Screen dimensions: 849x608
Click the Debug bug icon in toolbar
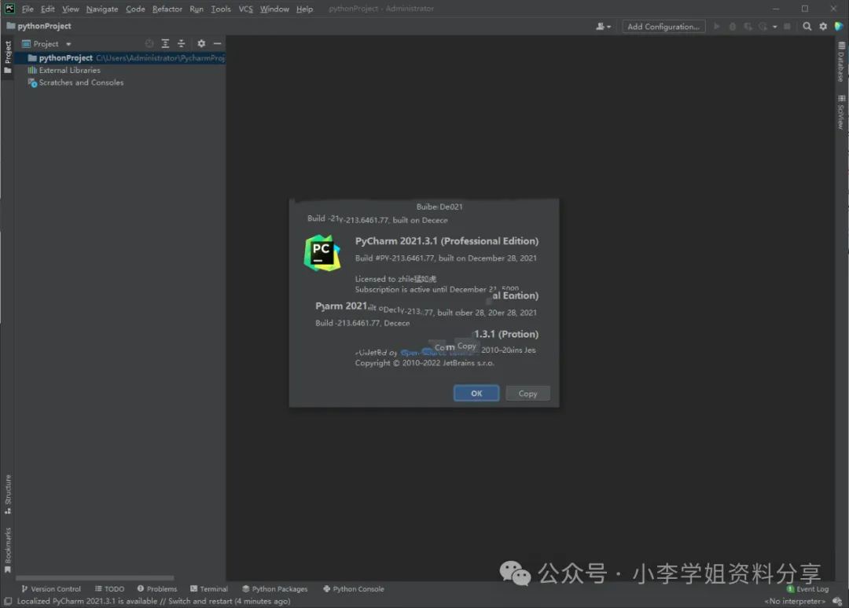[x=732, y=26]
